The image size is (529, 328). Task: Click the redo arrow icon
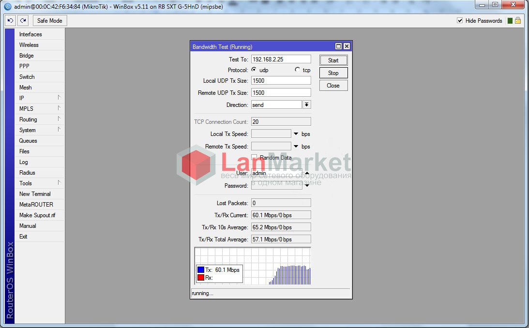coord(22,20)
